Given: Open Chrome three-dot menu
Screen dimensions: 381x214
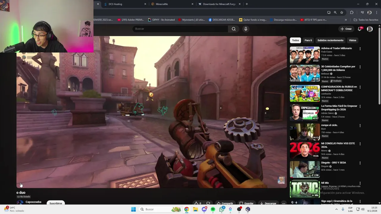Looking at the screenshot, I should click(x=376, y=12).
